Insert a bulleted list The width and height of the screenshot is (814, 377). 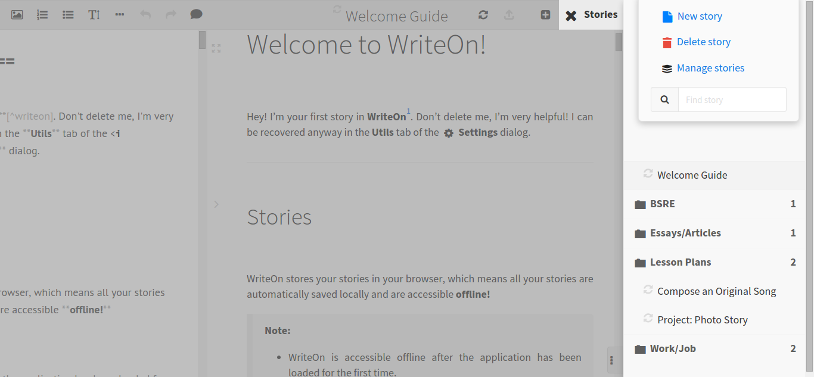pyautogui.click(x=68, y=14)
